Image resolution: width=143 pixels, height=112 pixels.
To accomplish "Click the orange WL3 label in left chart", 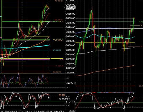I will [57, 72].
